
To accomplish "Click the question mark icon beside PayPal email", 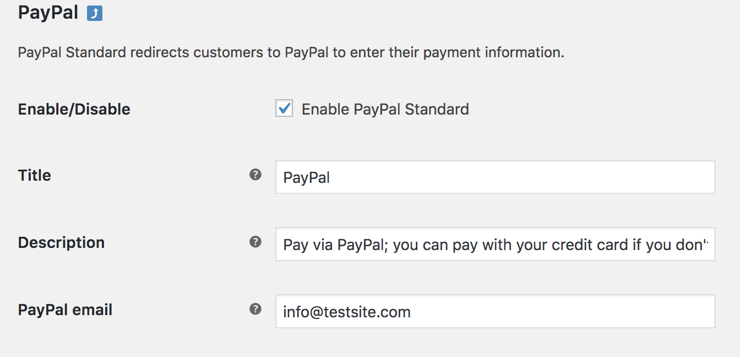I will tap(255, 308).
